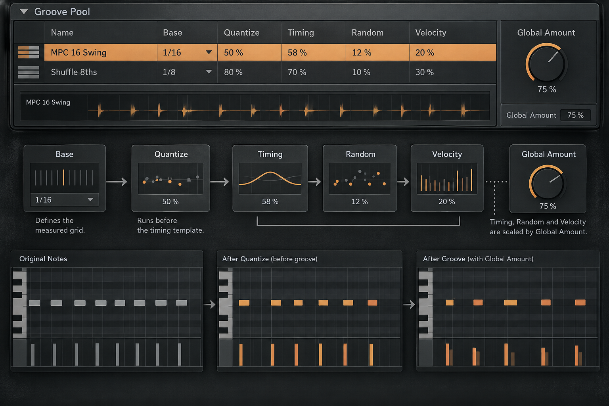Click the Timing column header
This screenshot has height=406, width=609.
tap(301, 33)
